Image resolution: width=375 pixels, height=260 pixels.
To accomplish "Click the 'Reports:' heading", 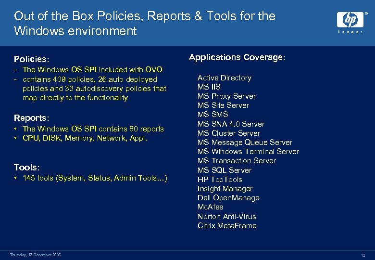I will (x=31, y=118).
